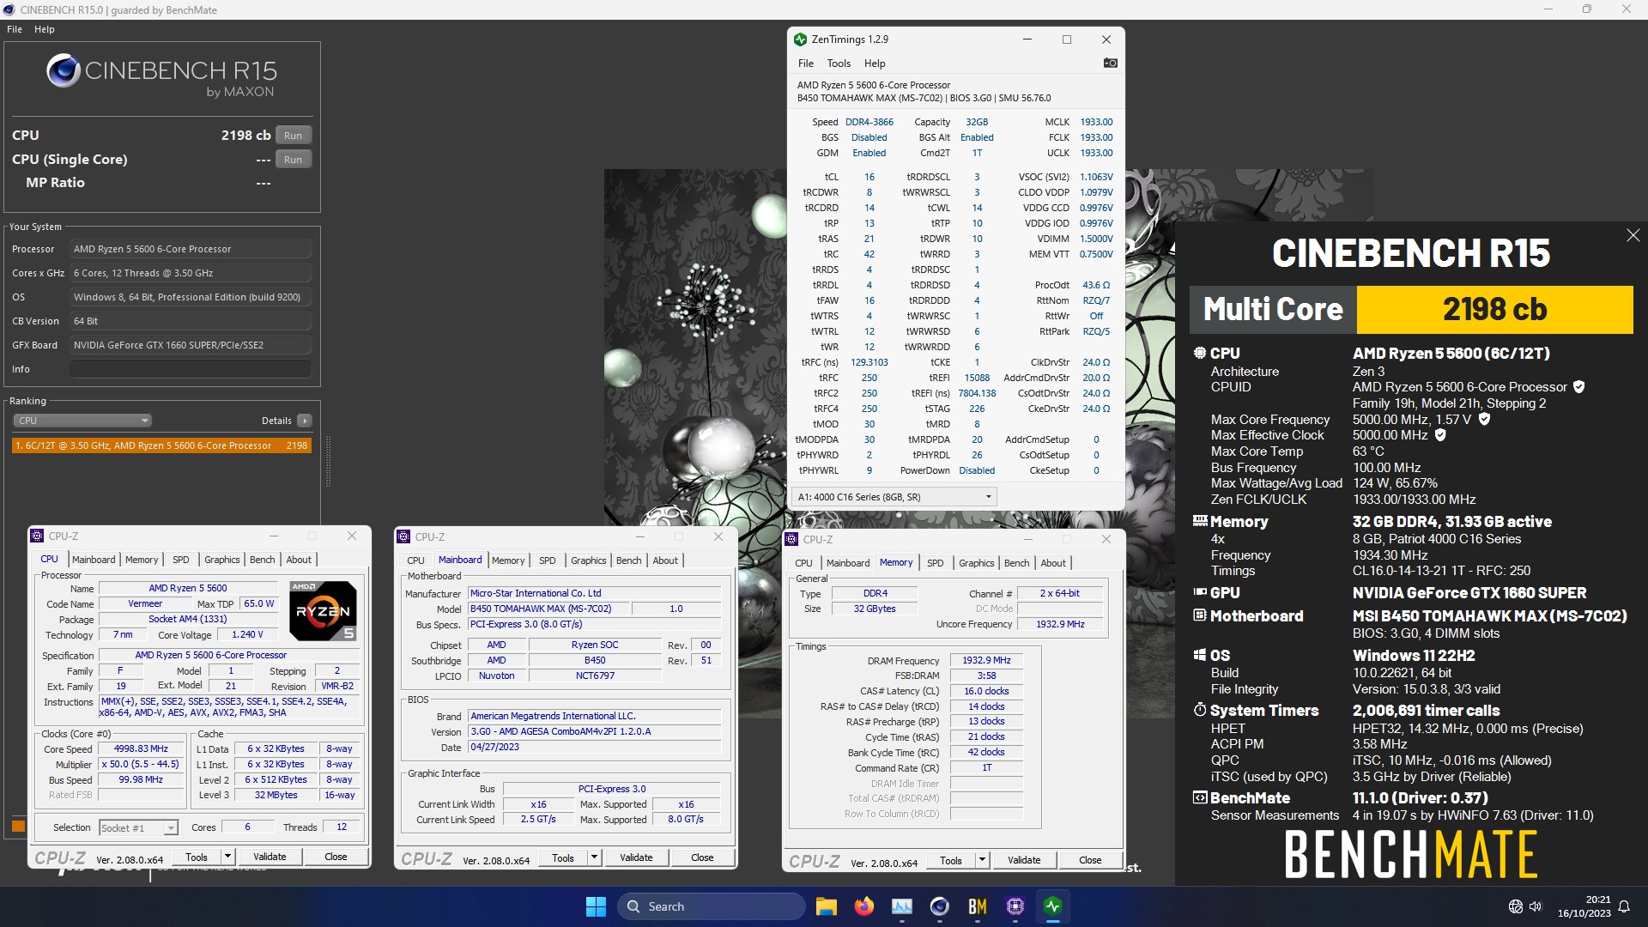1648x927 pixels.
Task: Click Close in Mainboard CPU-Z window
Action: [702, 857]
